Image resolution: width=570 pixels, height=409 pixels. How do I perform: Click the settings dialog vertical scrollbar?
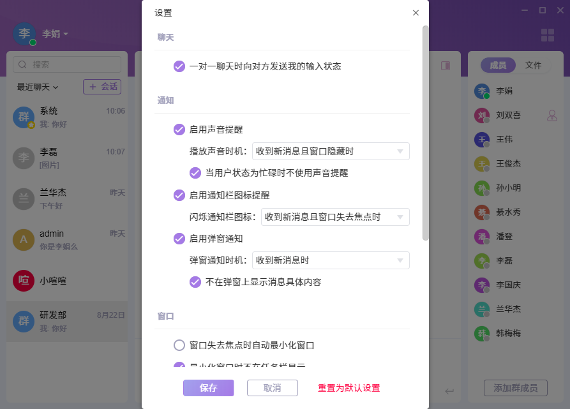(x=425, y=133)
